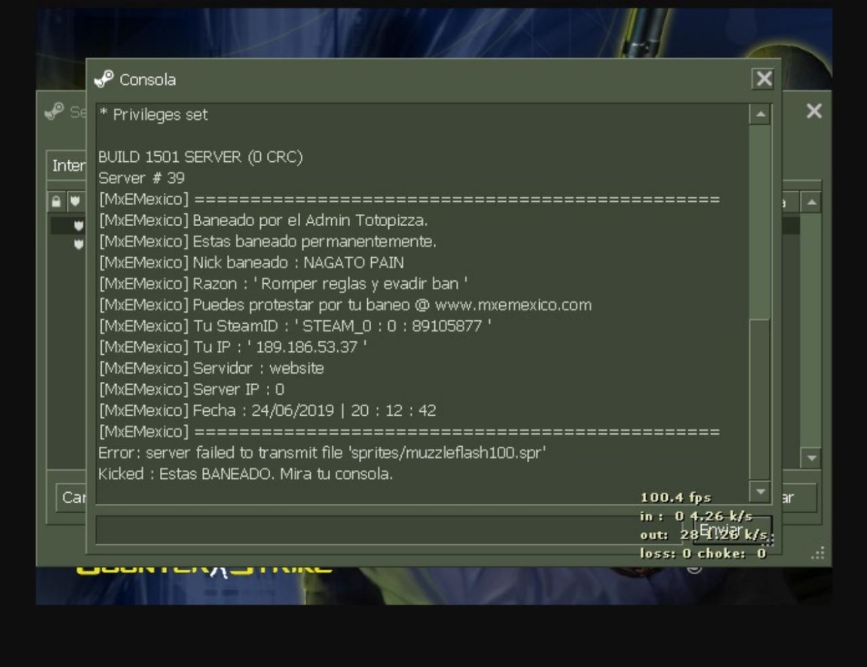This screenshot has height=667, width=867.
Task: Click the console window resize grip near Enviar
Action: [x=769, y=540]
